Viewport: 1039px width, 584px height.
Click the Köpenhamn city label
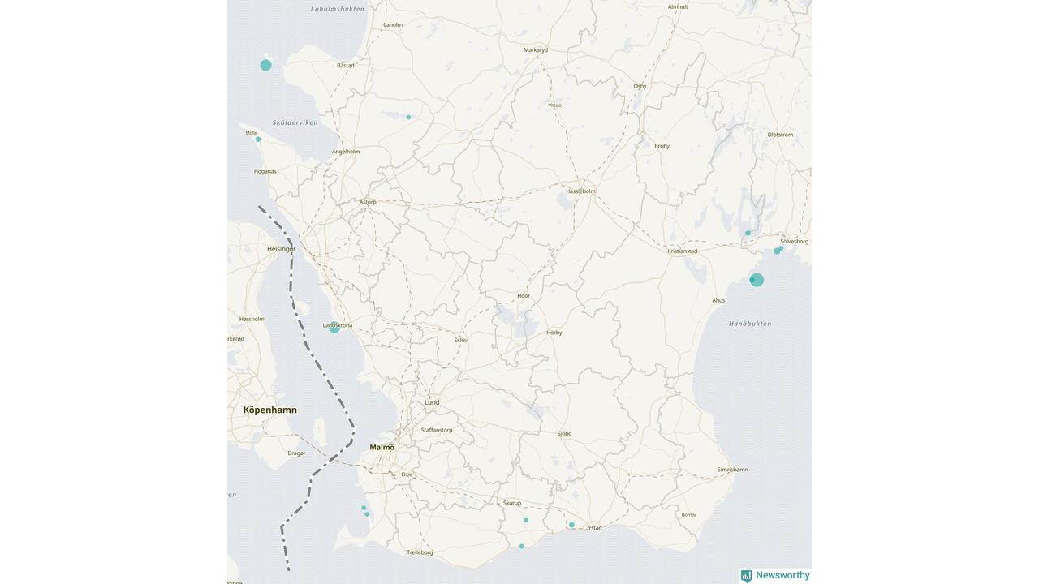[270, 410]
